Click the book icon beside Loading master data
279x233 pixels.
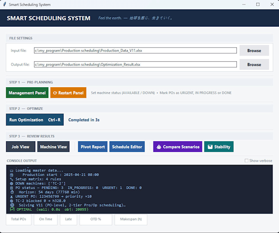click(11, 170)
